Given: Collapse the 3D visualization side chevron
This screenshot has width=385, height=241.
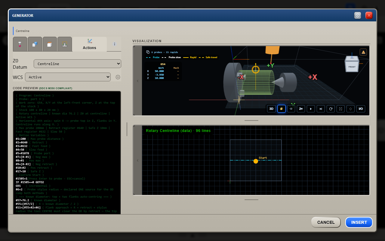Looking at the screenshot, I should pyautogui.click(x=138, y=81).
